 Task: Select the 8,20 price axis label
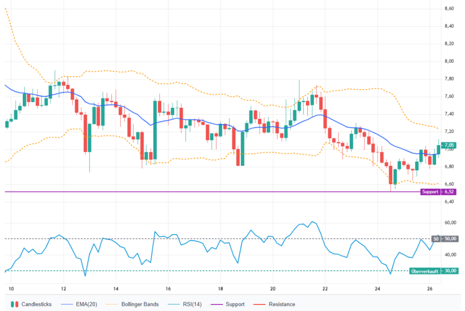pyautogui.click(x=449, y=43)
